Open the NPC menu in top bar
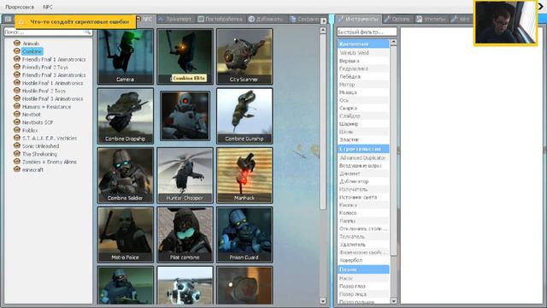The image size is (547, 308). (x=48, y=7)
